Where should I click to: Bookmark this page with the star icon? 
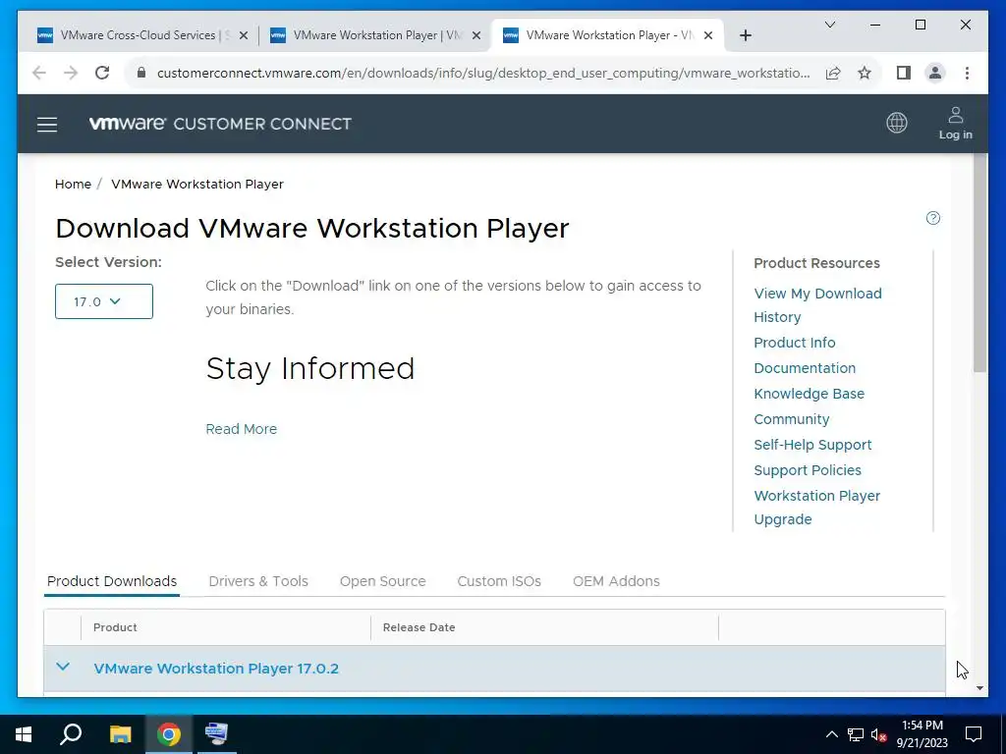click(x=865, y=73)
